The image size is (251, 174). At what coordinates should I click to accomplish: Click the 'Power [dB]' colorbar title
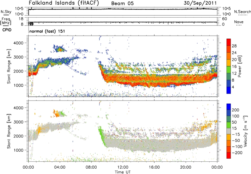point(239,66)
